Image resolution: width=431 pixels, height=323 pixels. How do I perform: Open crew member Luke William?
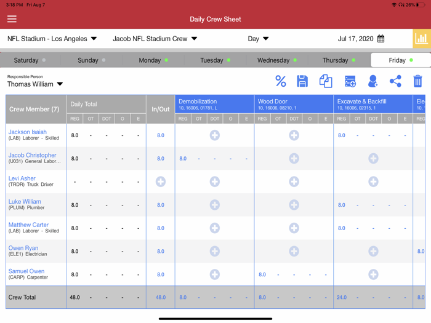25,202
